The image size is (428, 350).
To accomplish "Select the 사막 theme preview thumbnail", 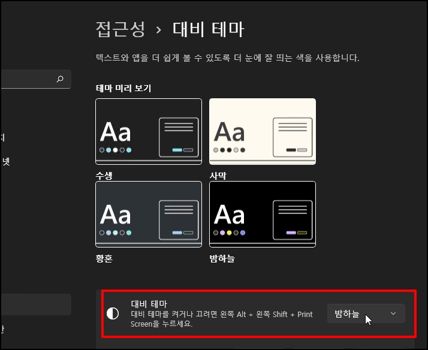I will coord(263,131).
